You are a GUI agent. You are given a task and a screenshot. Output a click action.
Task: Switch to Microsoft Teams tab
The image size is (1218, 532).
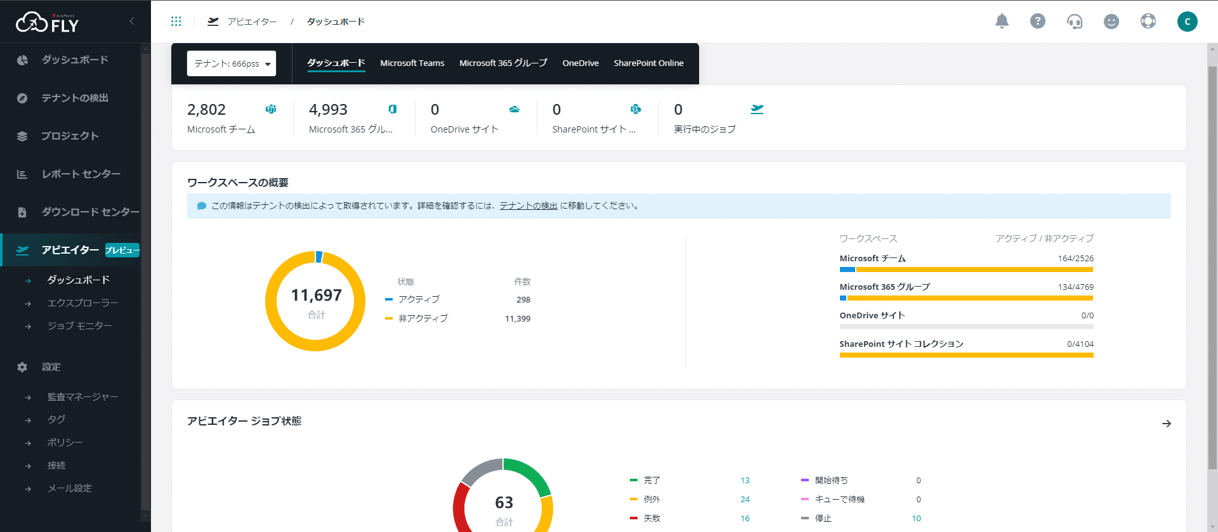click(412, 63)
